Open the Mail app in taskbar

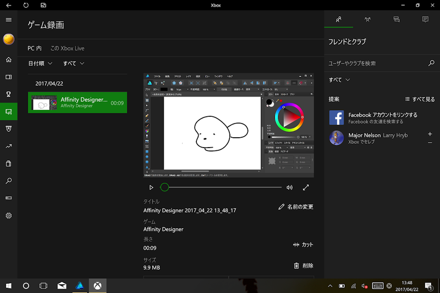(x=62, y=286)
